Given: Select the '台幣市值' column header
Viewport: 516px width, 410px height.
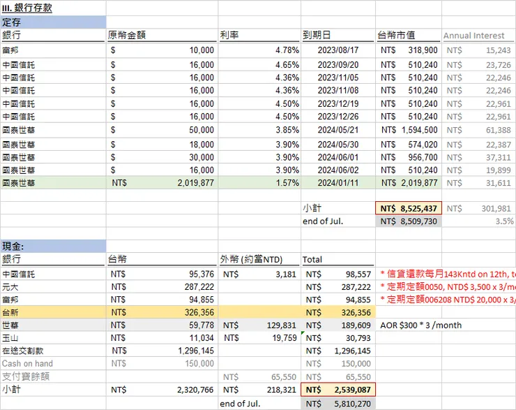Looking at the screenshot, I should (x=396, y=35).
